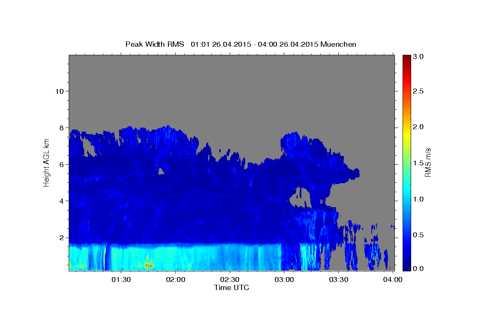The height and width of the screenshot is (325, 488).
Task: Click the 03:30 time tick label
Action: tap(339, 279)
